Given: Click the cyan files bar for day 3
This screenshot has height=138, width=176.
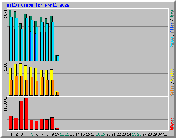Looking at the screenshot, I should point(22,45).
